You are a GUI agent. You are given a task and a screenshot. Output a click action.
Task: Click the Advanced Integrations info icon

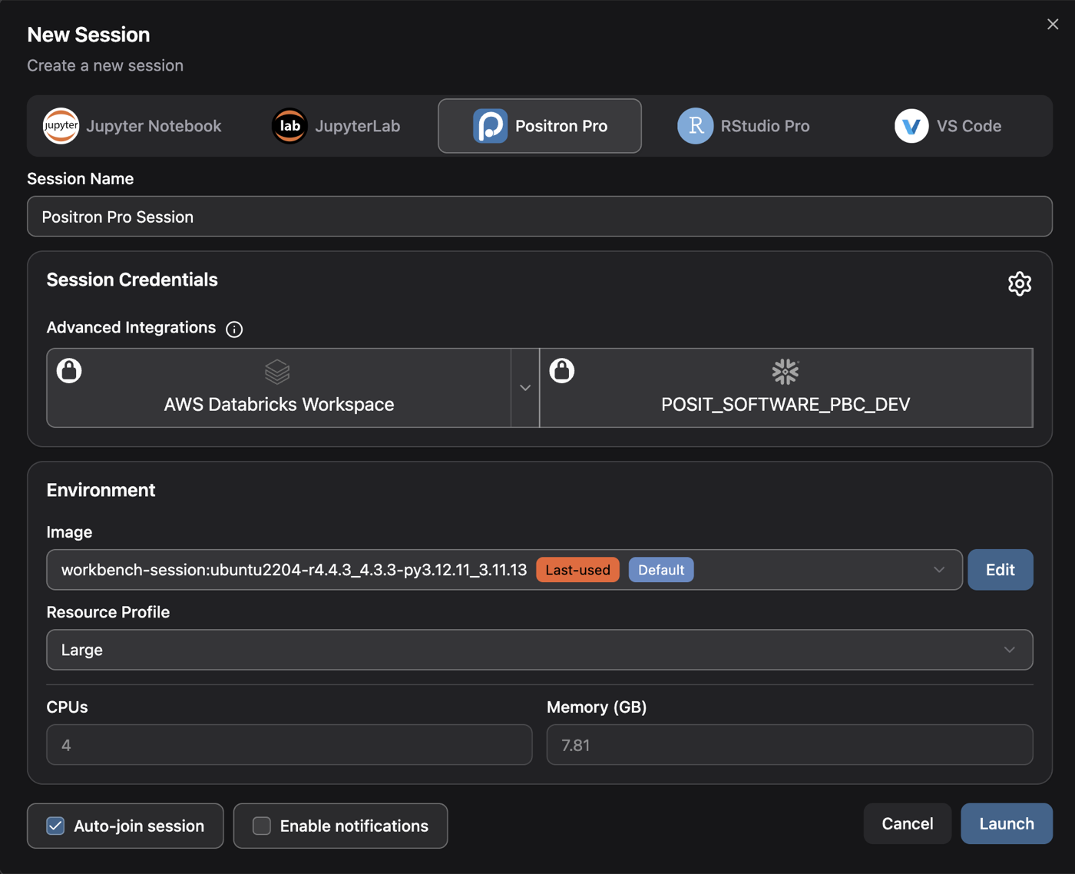[234, 329]
